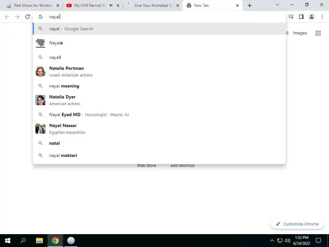The width and height of the screenshot is (329, 247).
Task: Open the Web Store shortcut
Action: click(147, 166)
